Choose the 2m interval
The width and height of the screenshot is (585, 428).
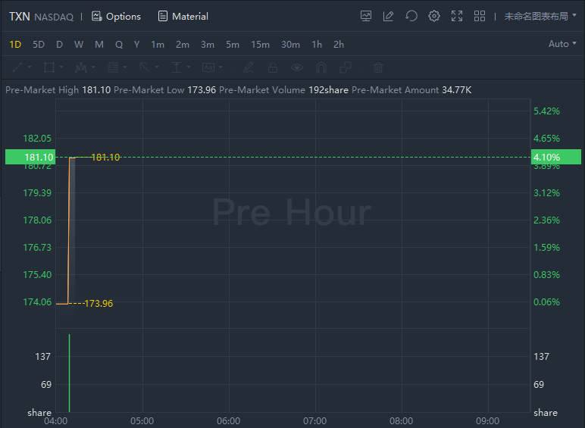click(183, 45)
